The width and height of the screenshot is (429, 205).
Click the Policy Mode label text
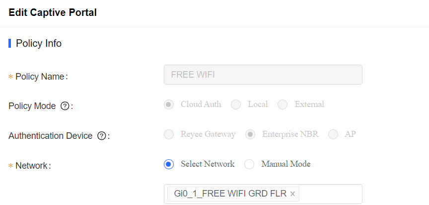[x=32, y=106]
